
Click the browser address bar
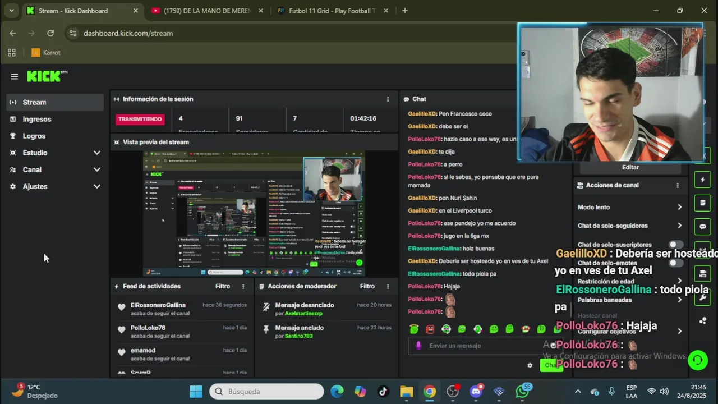[x=292, y=33]
